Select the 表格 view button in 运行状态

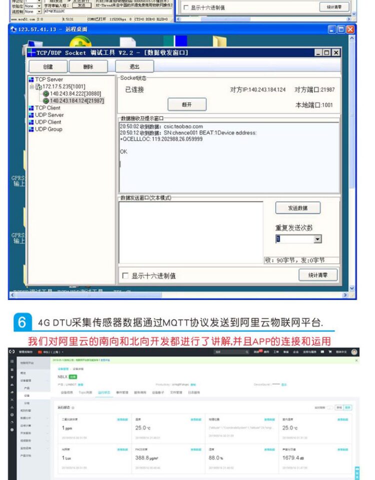(339, 407)
